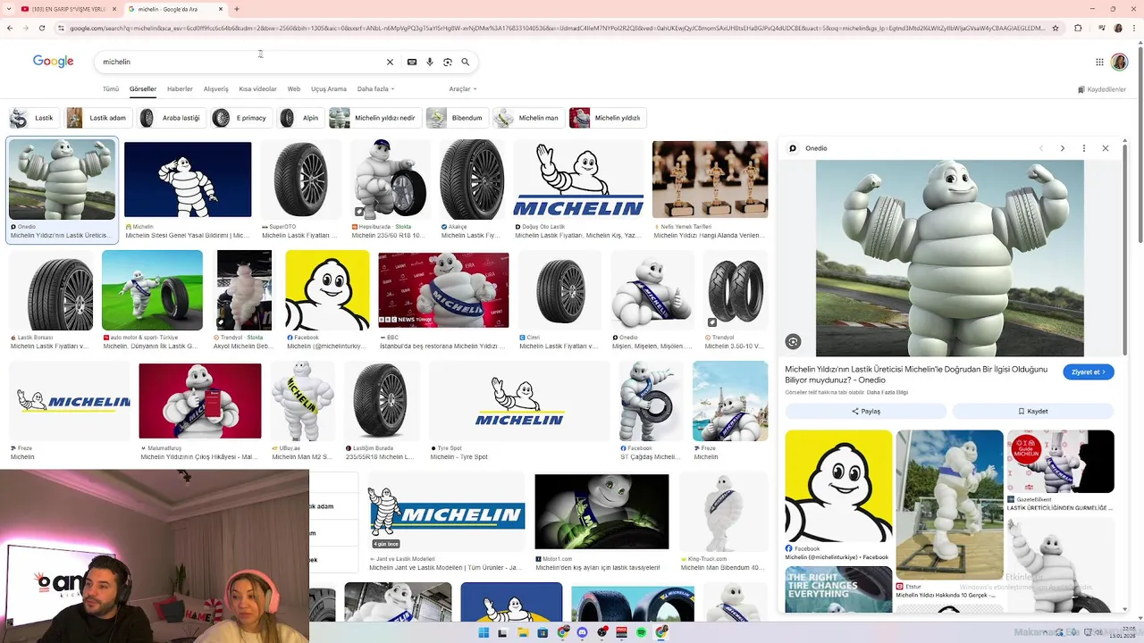Image resolution: width=1144 pixels, height=643 pixels.
Task: Filter by the Lastik adam chip
Action: 98,118
